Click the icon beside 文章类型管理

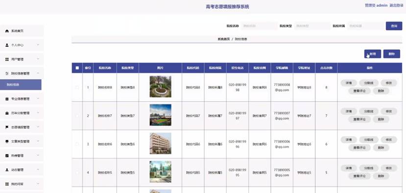click(x=7, y=141)
